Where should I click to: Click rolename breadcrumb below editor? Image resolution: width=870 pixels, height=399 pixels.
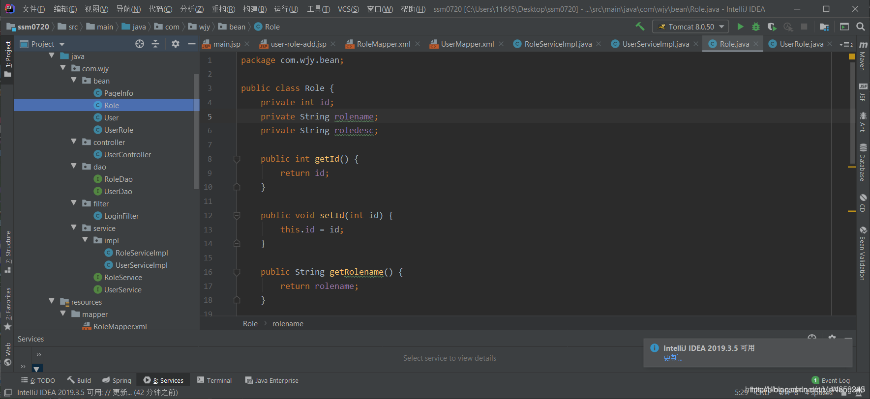point(288,323)
